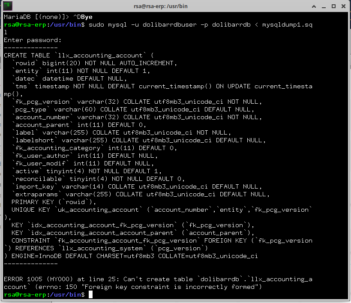Click the 'CONSTRAINT `fk_accounting_account_fk_pcg_version`' line

[x=162, y=241]
